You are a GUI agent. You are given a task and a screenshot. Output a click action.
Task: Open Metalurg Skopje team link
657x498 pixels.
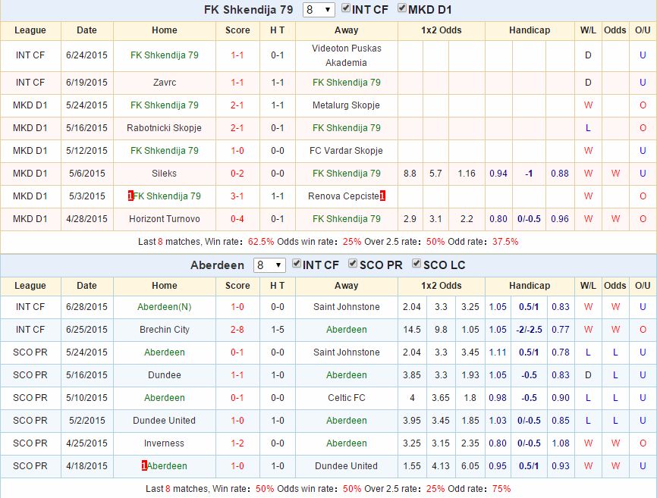pyautogui.click(x=346, y=105)
